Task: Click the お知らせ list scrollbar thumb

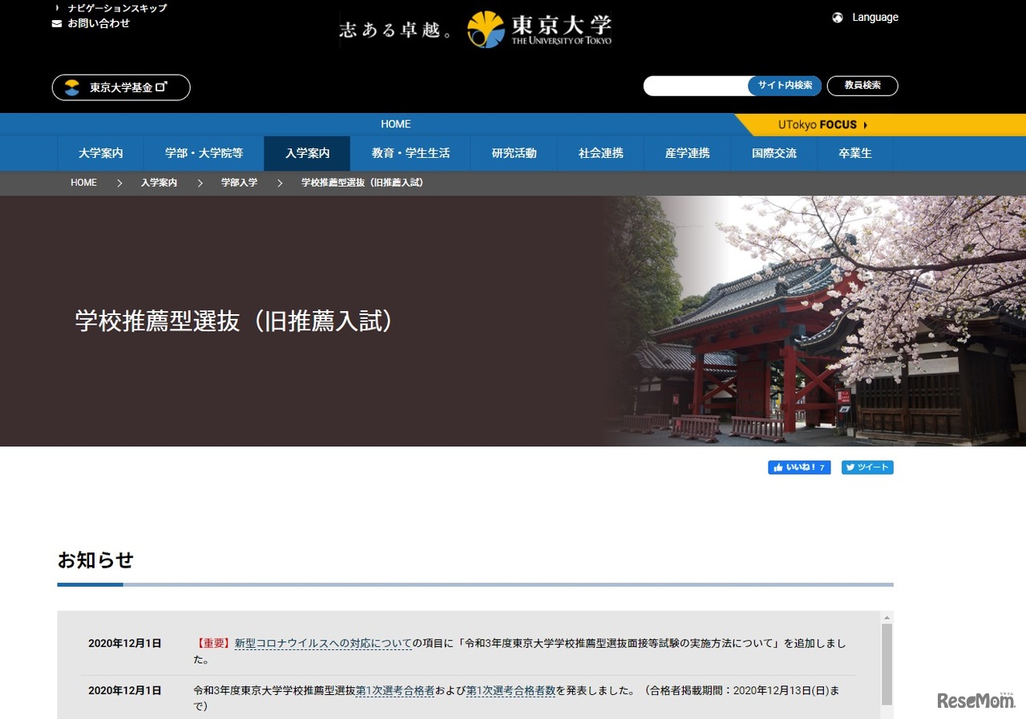Action: [x=887, y=664]
